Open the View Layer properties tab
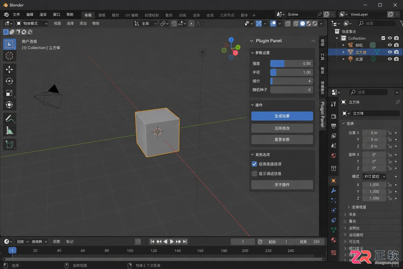Viewport: 403px width, 269px height. [x=333, y=136]
